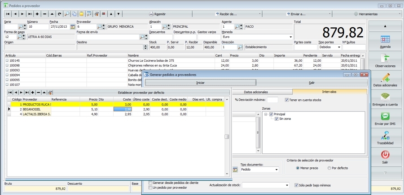This screenshot has width=404, height=195.
Task: Open the Trazabilidad tool
Action: point(385,136)
